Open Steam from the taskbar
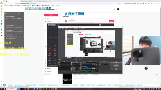161x90 pixels. [x=40, y=89]
